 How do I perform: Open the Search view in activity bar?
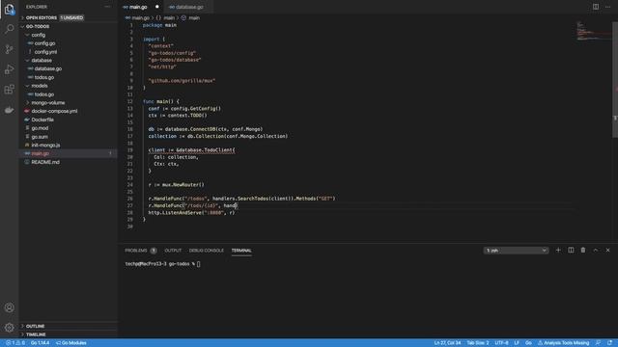[x=10, y=29]
